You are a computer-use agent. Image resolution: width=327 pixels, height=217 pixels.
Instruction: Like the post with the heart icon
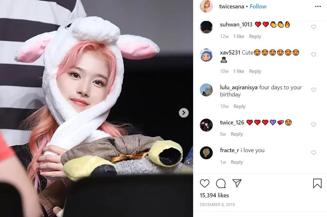[x=205, y=183]
